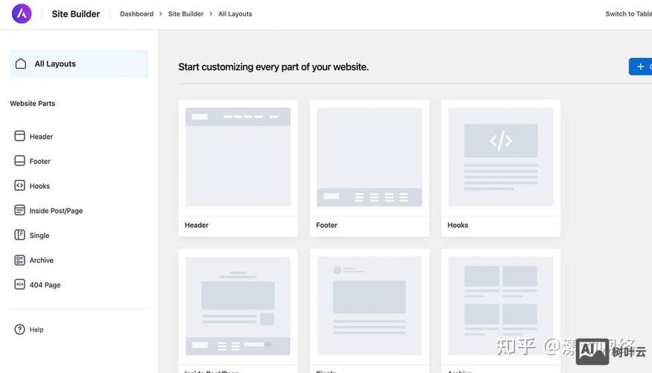
Task: Click the Astra purple logo icon
Action: tap(22, 13)
